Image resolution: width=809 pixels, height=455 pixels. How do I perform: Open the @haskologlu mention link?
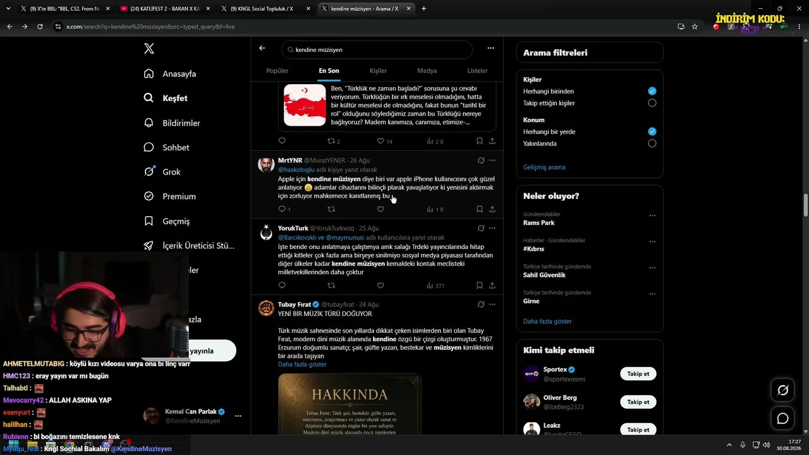[296, 170]
